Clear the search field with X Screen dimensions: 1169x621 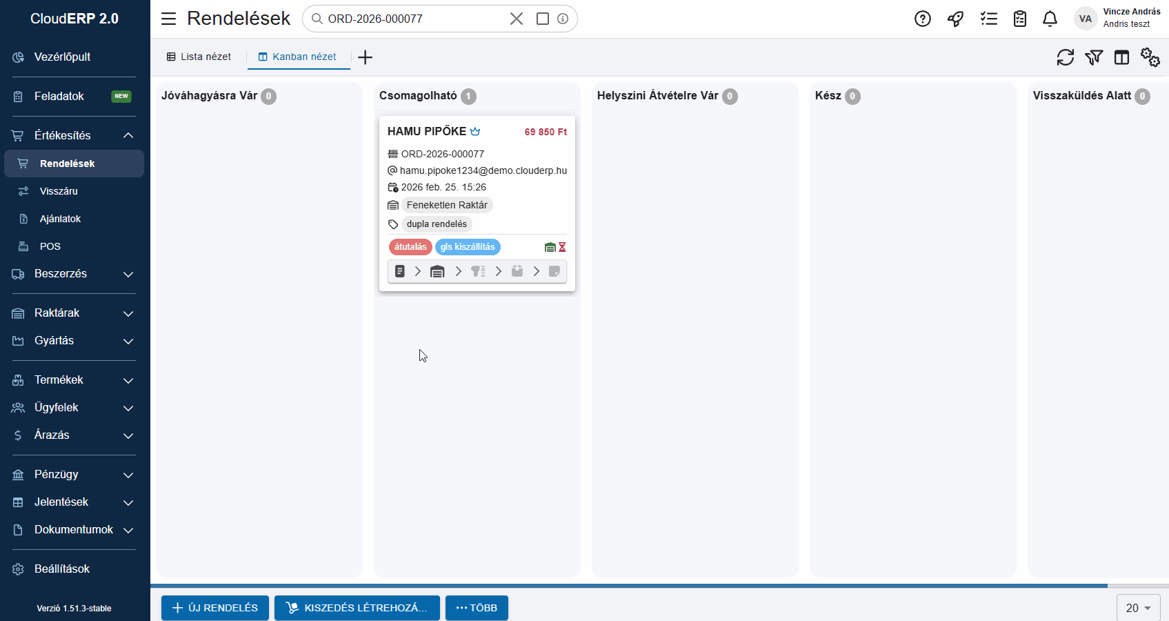coord(516,19)
